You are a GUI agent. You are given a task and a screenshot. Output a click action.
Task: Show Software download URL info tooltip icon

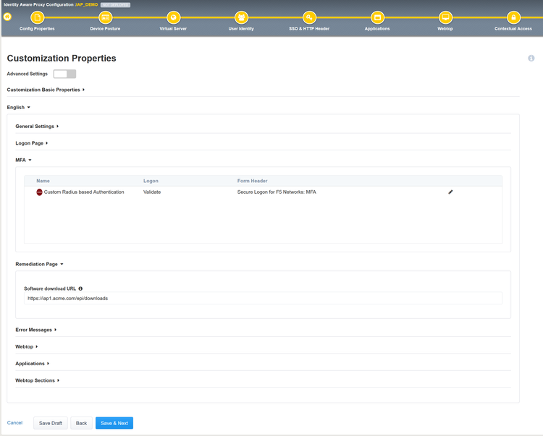tap(80, 288)
